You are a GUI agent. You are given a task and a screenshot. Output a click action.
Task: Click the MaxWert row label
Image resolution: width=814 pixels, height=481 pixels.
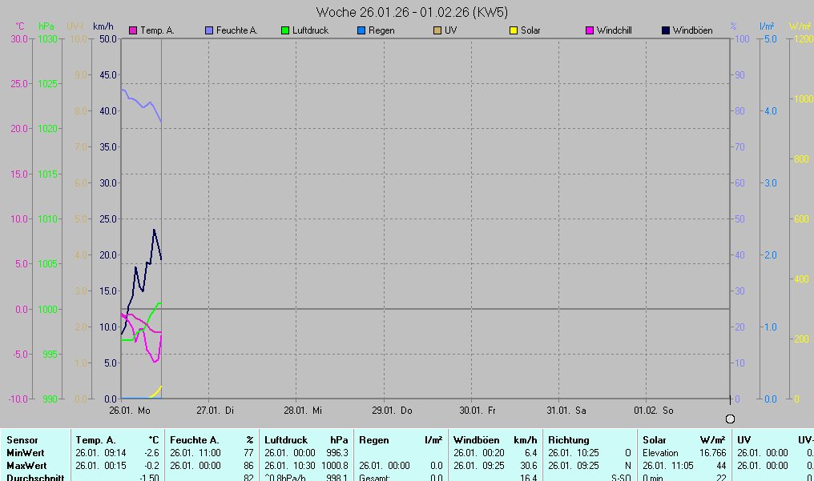click(26, 465)
